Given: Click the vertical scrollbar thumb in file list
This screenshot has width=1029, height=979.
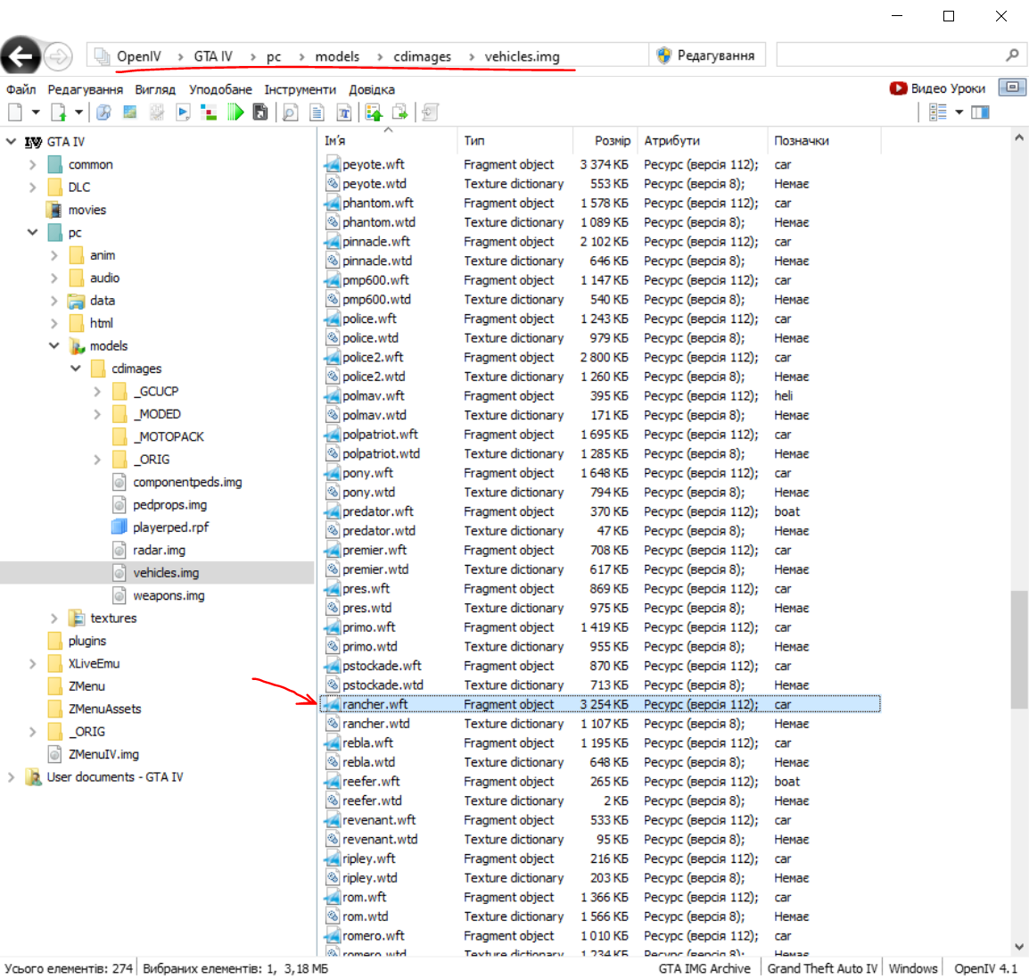Looking at the screenshot, I should [x=1019, y=650].
